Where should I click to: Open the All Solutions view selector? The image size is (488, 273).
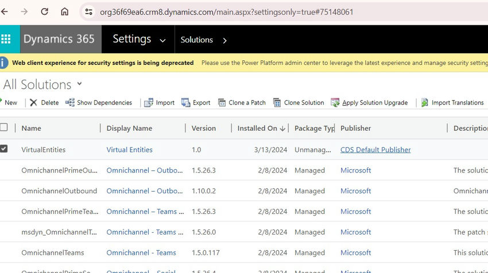[x=79, y=84]
